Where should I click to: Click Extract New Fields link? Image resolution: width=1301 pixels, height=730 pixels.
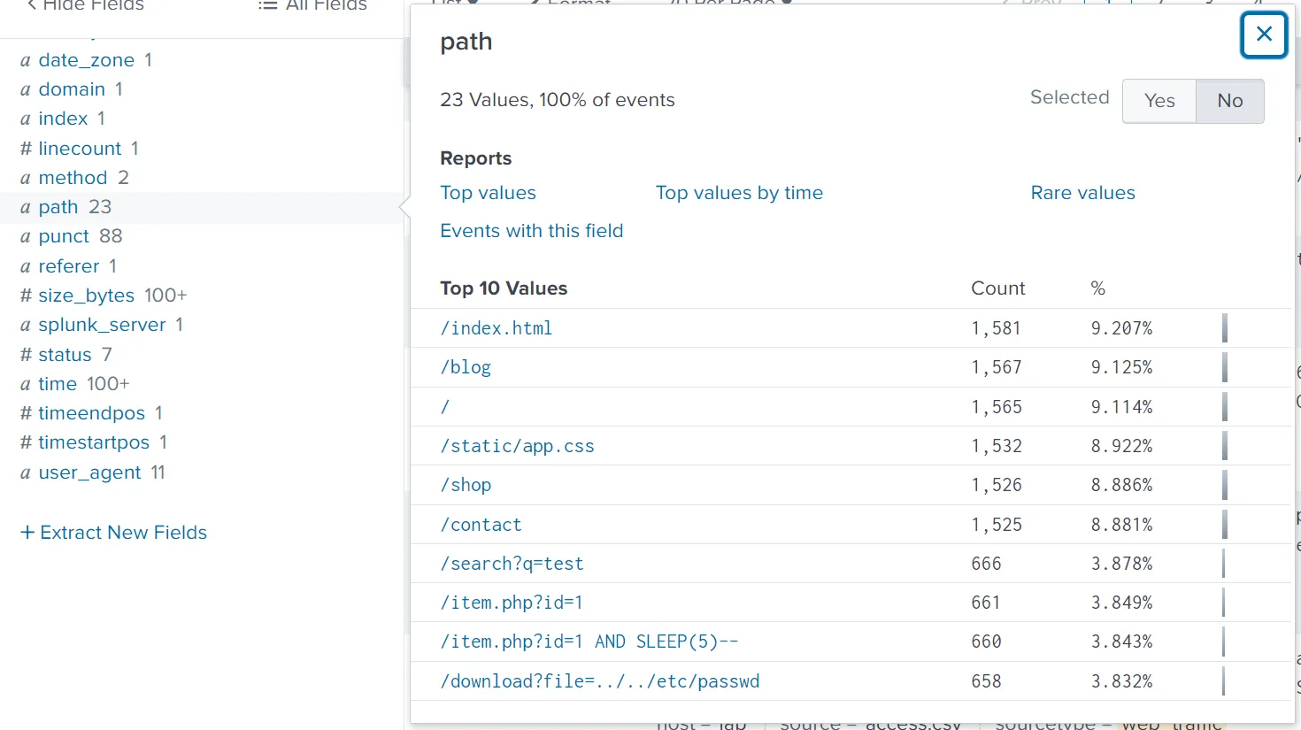point(123,533)
